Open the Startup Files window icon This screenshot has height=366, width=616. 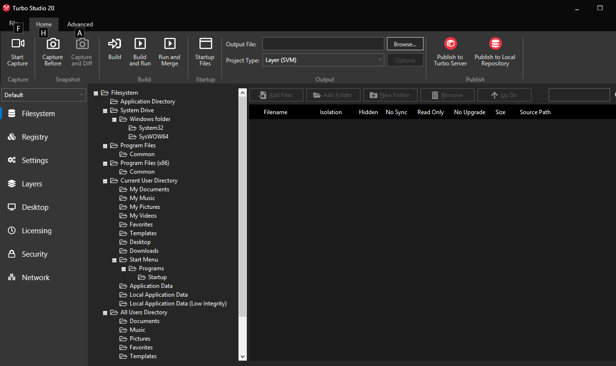(x=205, y=44)
